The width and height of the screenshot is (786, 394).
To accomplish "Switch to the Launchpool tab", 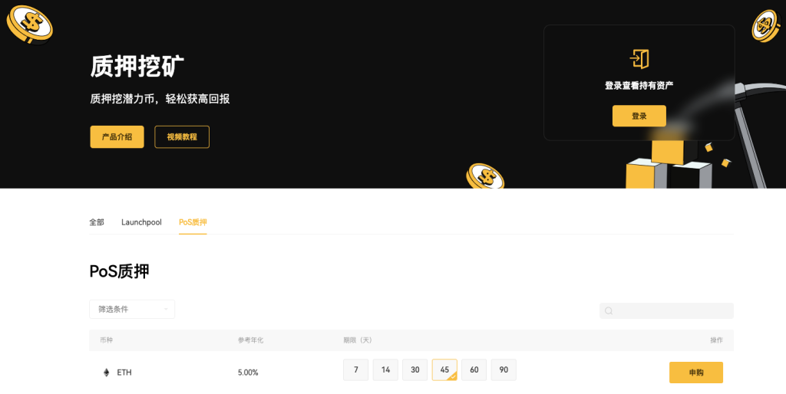I will (141, 222).
